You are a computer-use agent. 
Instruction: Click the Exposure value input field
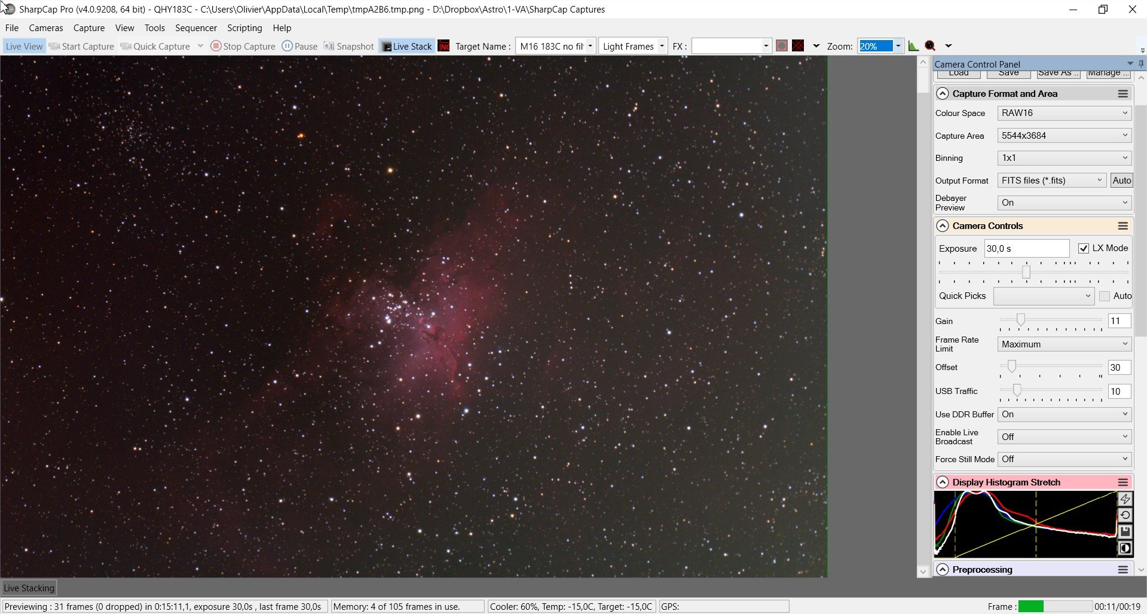pos(1027,248)
